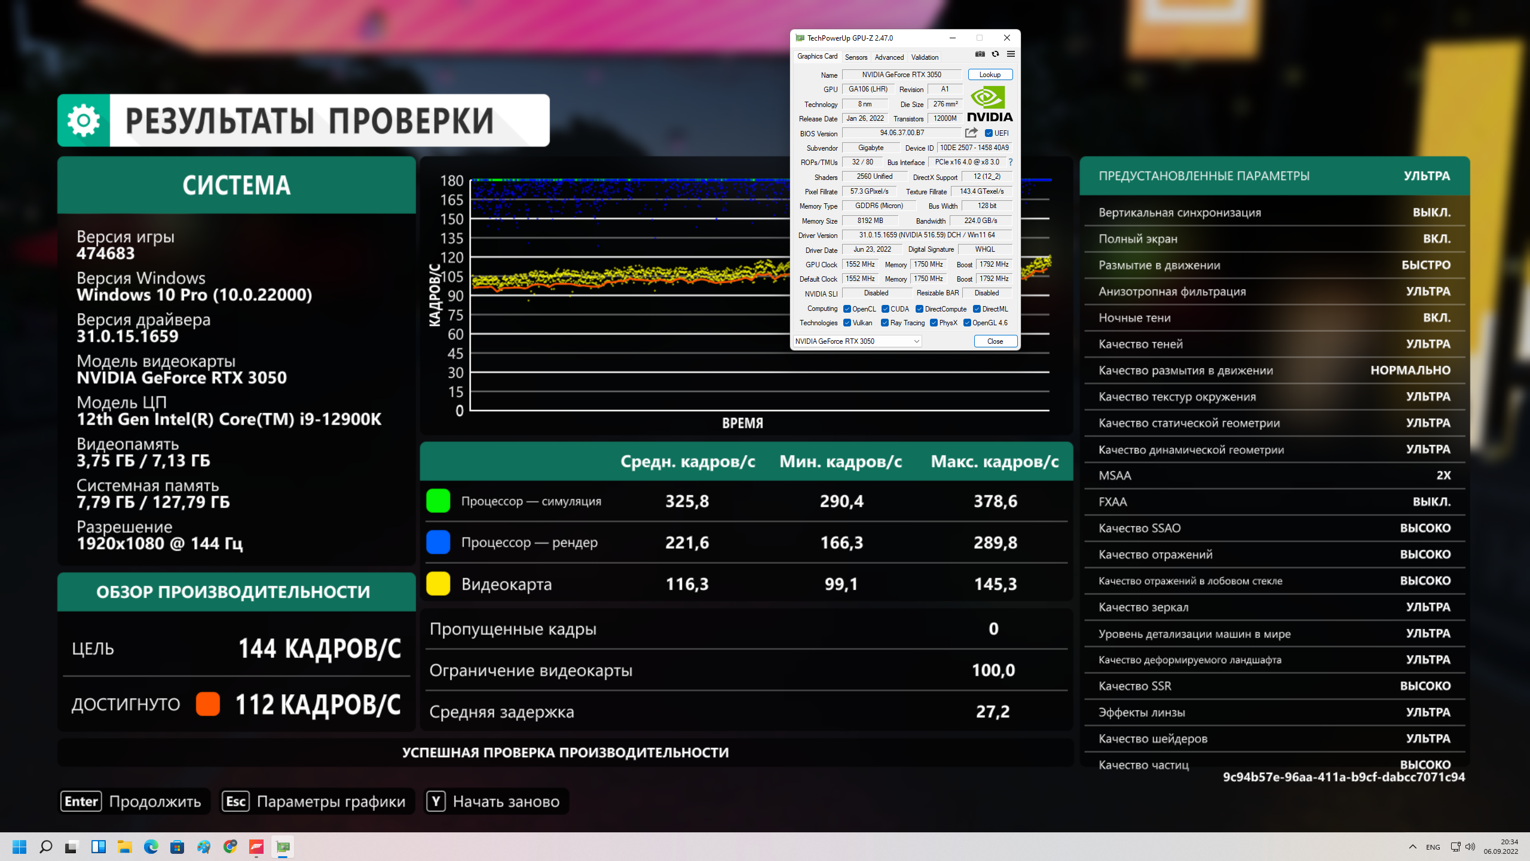The height and width of the screenshot is (861, 1530).
Task: Click the GPU-Z refresh icon
Action: [x=995, y=54]
